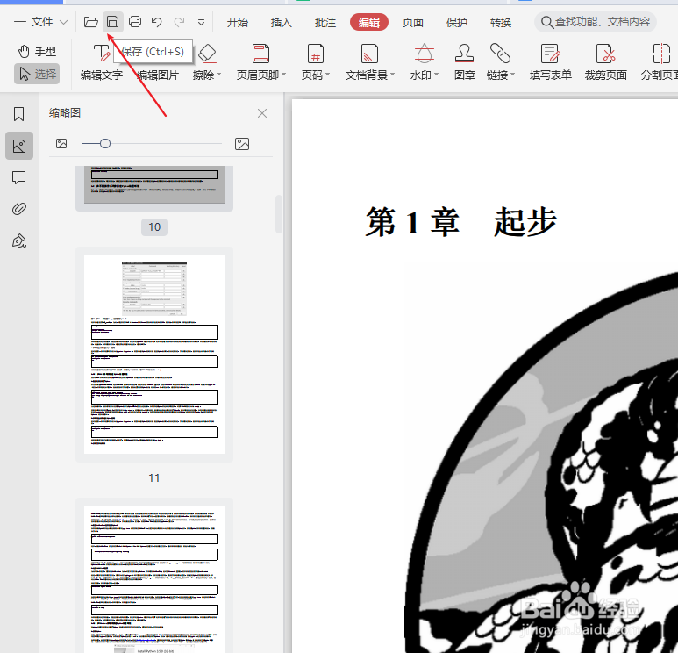The image size is (678, 653).
Task: Expand the 文档背景 dropdown arrow
Action: [393, 75]
